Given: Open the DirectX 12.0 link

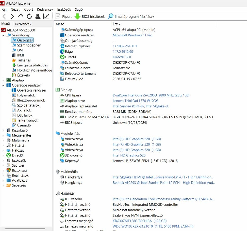Looking at the screenshot, I should (x=122, y=57).
